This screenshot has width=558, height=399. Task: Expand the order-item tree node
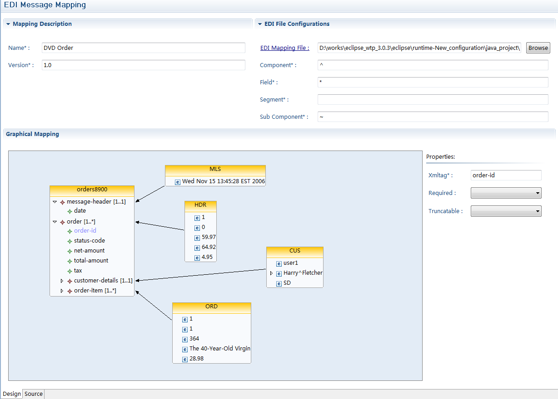[62, 291]
